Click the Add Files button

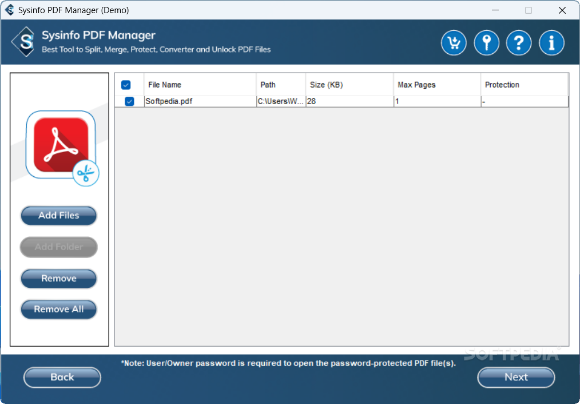(59, 215)
